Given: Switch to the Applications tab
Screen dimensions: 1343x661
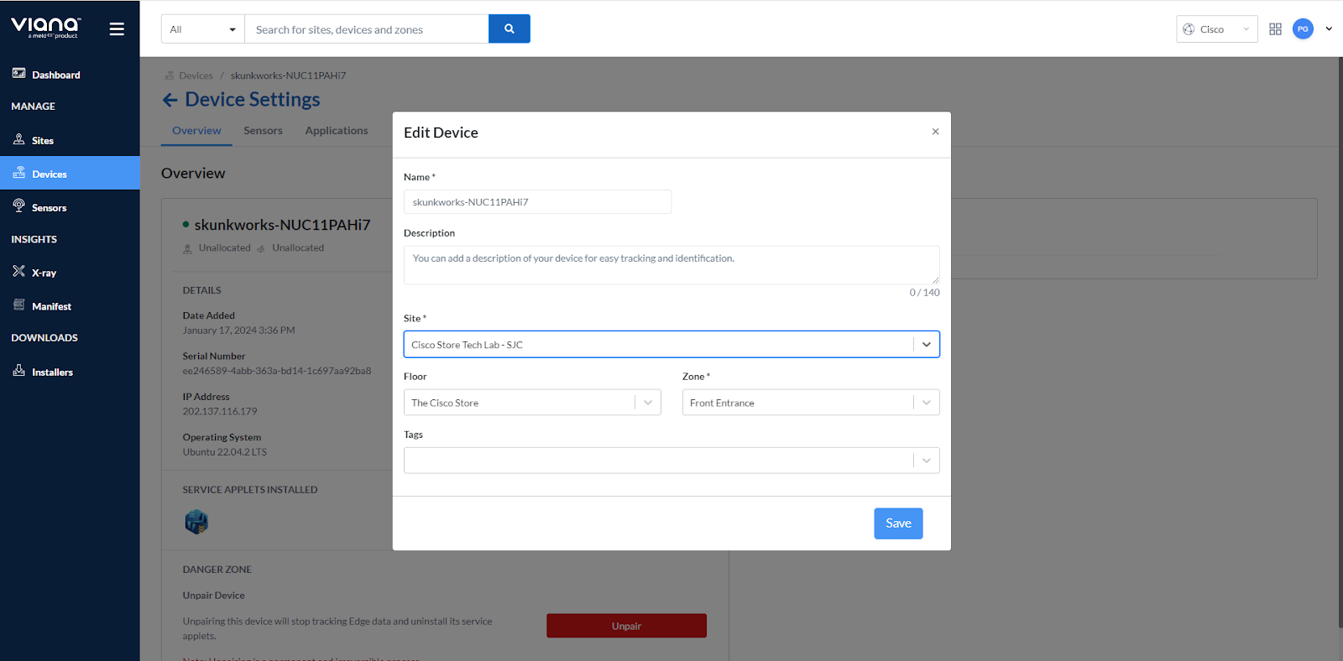Looking at the screenshot, I should click(x=336, y=131).
